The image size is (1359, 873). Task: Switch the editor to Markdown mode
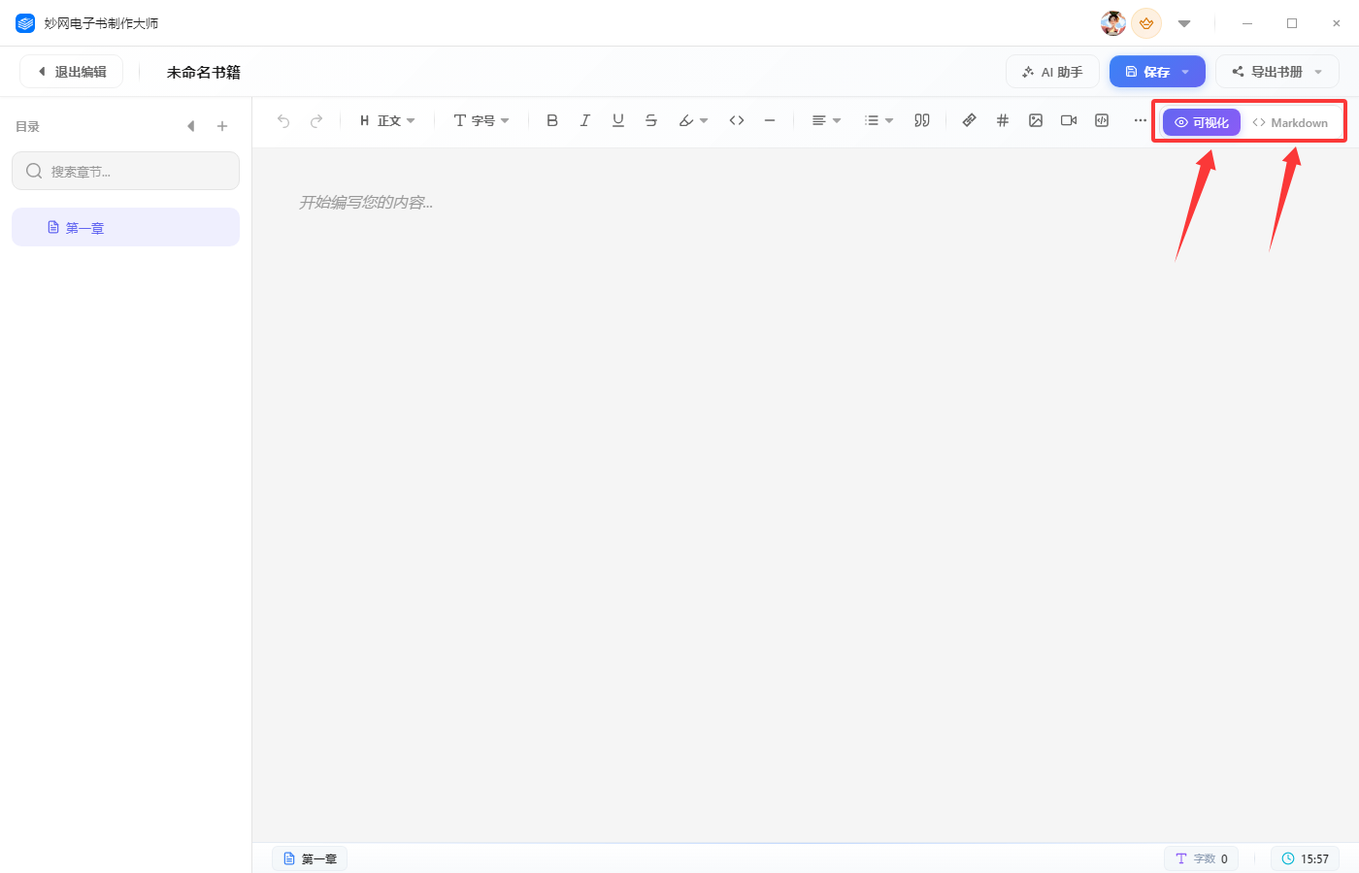tap(1290, 122)
